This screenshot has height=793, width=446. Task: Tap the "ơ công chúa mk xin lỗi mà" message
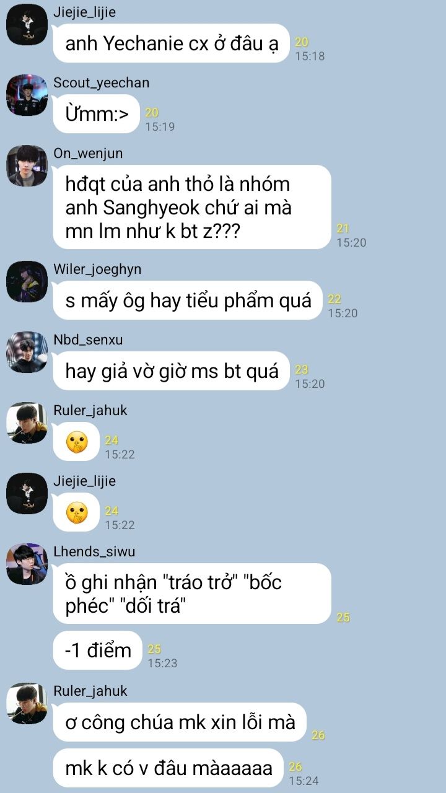tap(180, 722)
